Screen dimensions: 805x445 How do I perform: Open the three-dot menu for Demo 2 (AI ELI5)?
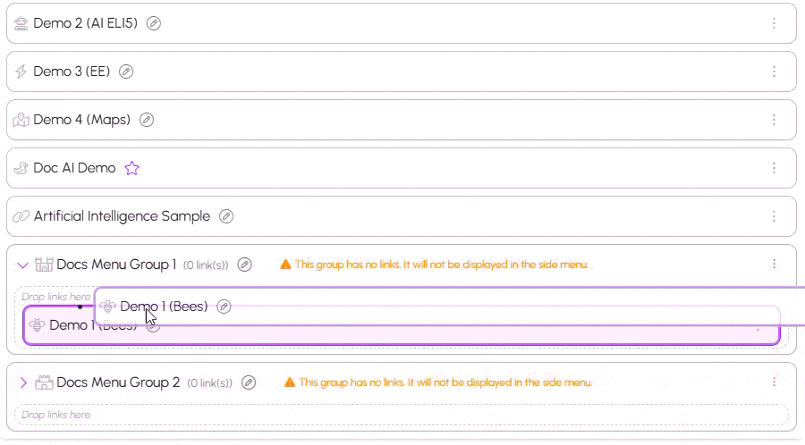(775, 23)
